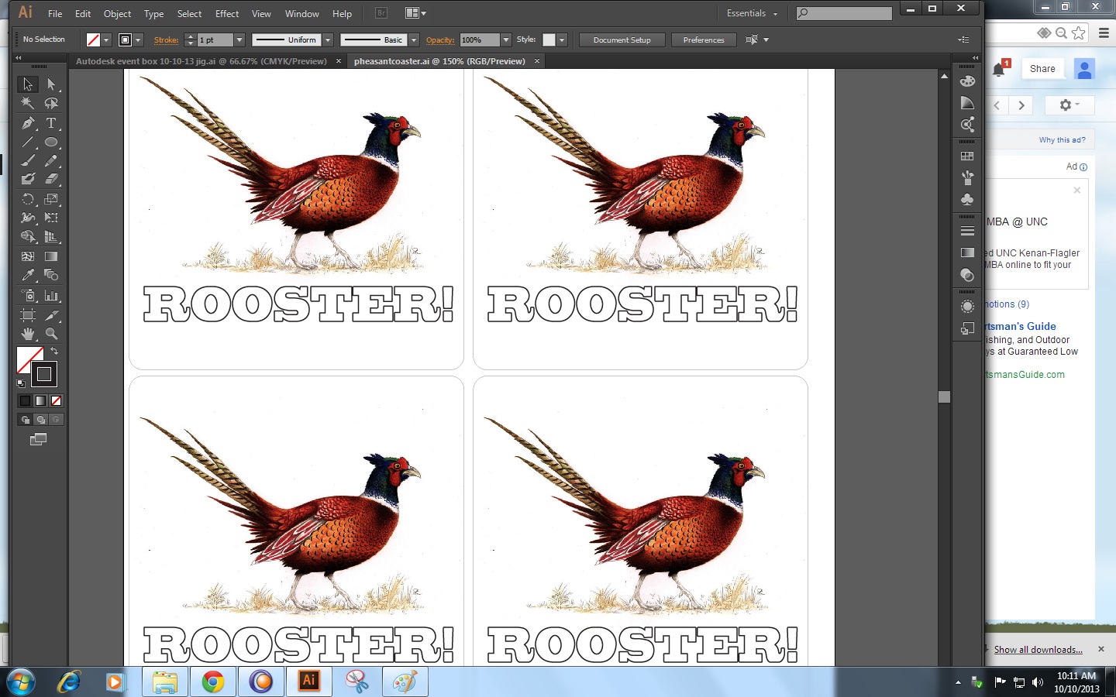This screenshot has width=1116, height=697.
Task: Open the Symbols panel club icon
Action: pos(967,199)
